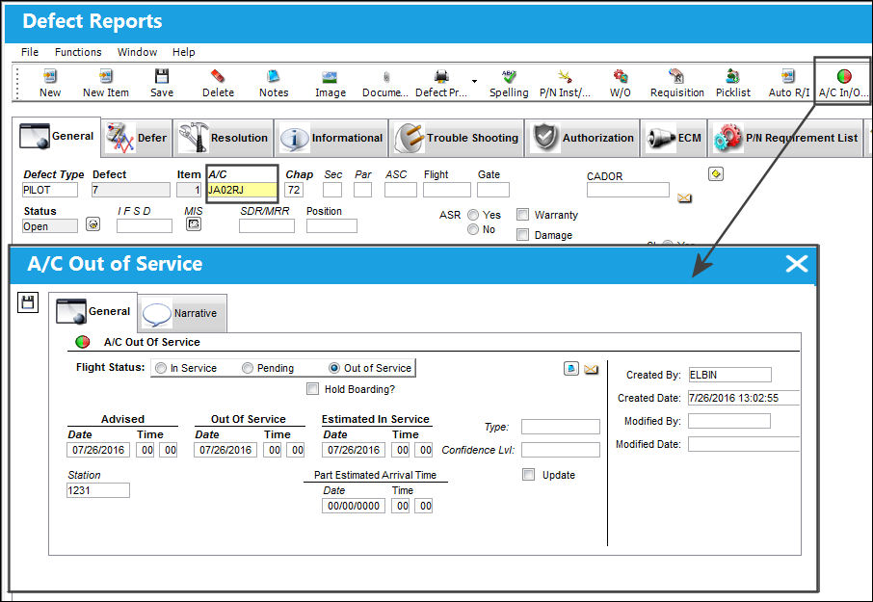
Task: Tick the Hold Boarding checkbox
Action: pos(313,389)
